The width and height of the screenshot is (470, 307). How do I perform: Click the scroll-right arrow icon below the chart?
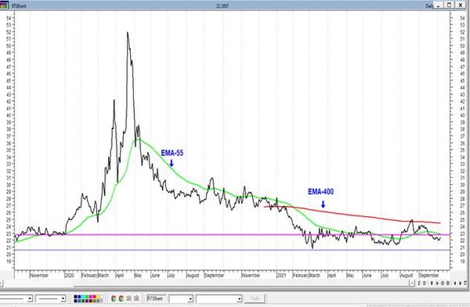click(461, 283)
